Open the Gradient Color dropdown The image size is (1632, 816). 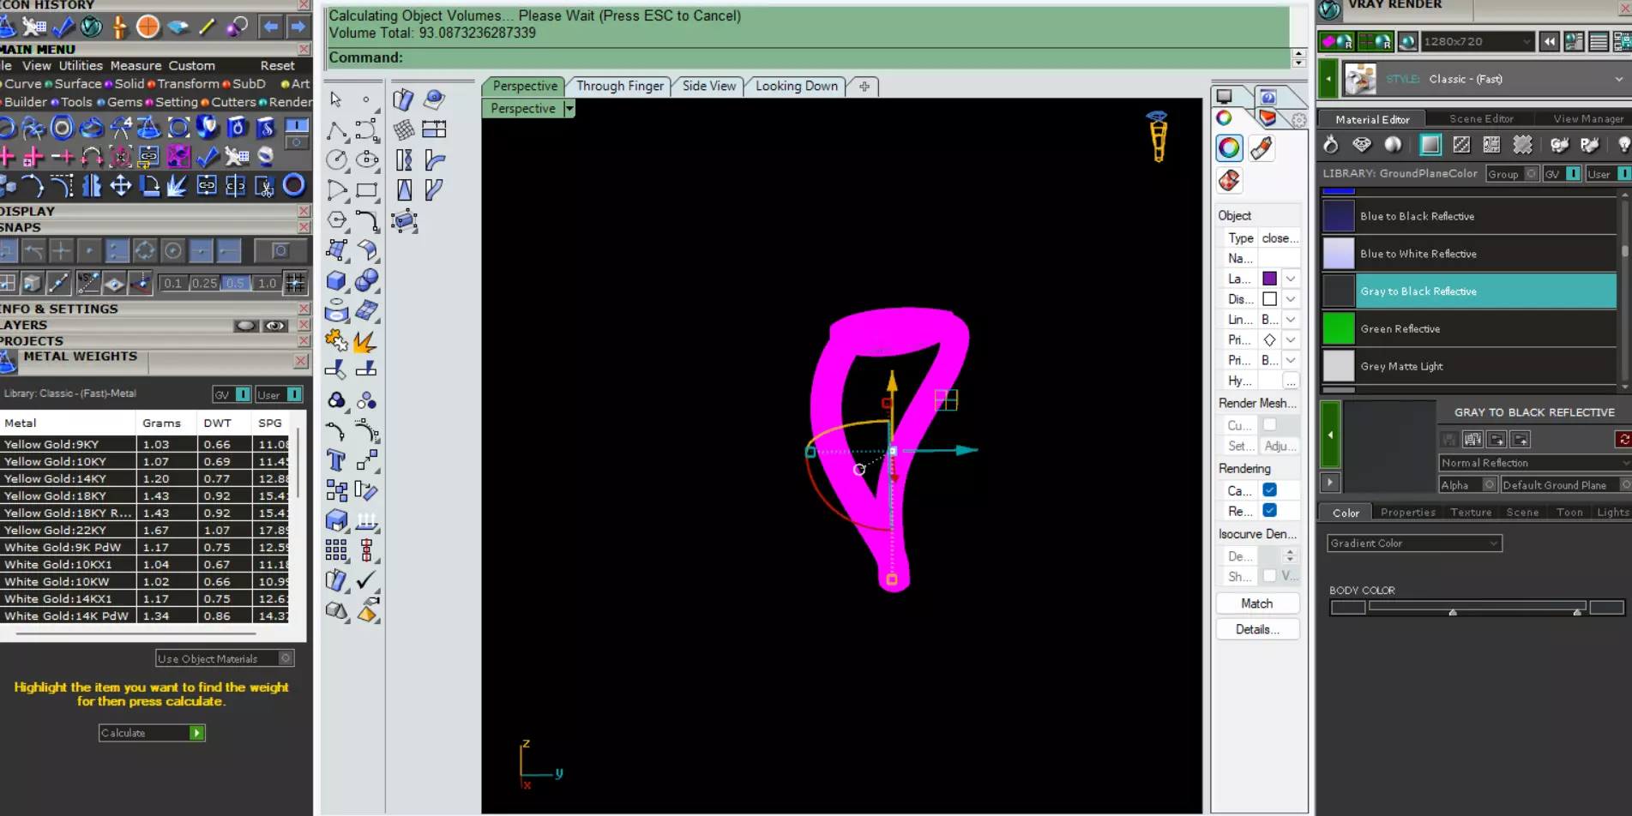1414,543
